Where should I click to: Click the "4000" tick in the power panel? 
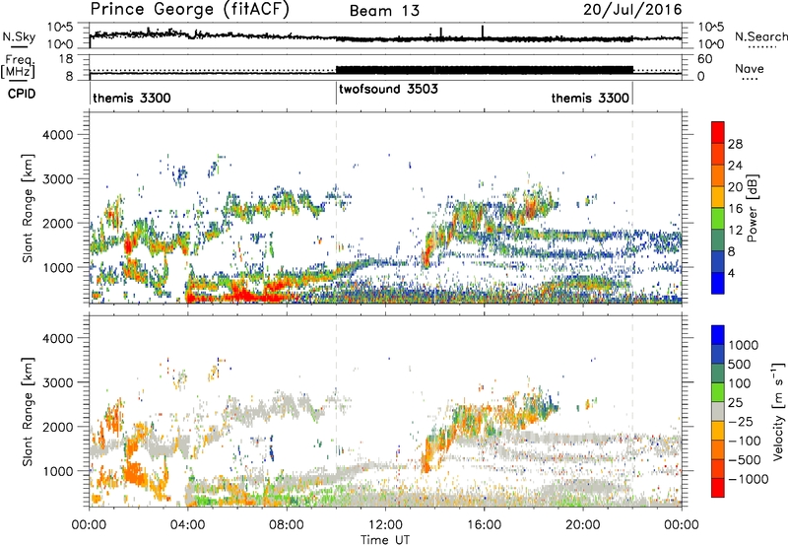point(58,135)
